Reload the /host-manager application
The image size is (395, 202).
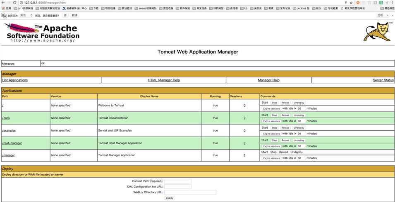tap(285, 140)
